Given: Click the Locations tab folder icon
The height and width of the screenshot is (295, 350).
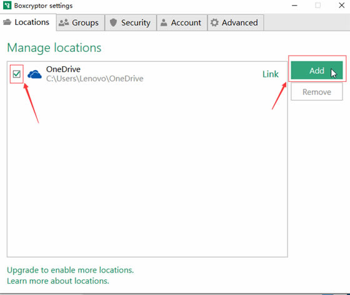Looking at the screenshot, I should pyautogui.click(x=7, y=22).
